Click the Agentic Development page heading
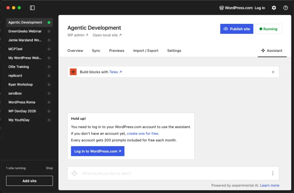This screenshot has height=193, width=294. coord(94,28)
